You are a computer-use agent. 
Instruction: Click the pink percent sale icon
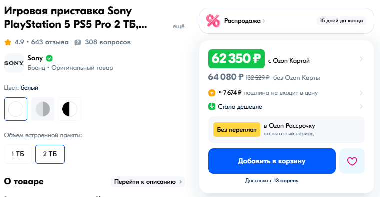click(213, 21)
